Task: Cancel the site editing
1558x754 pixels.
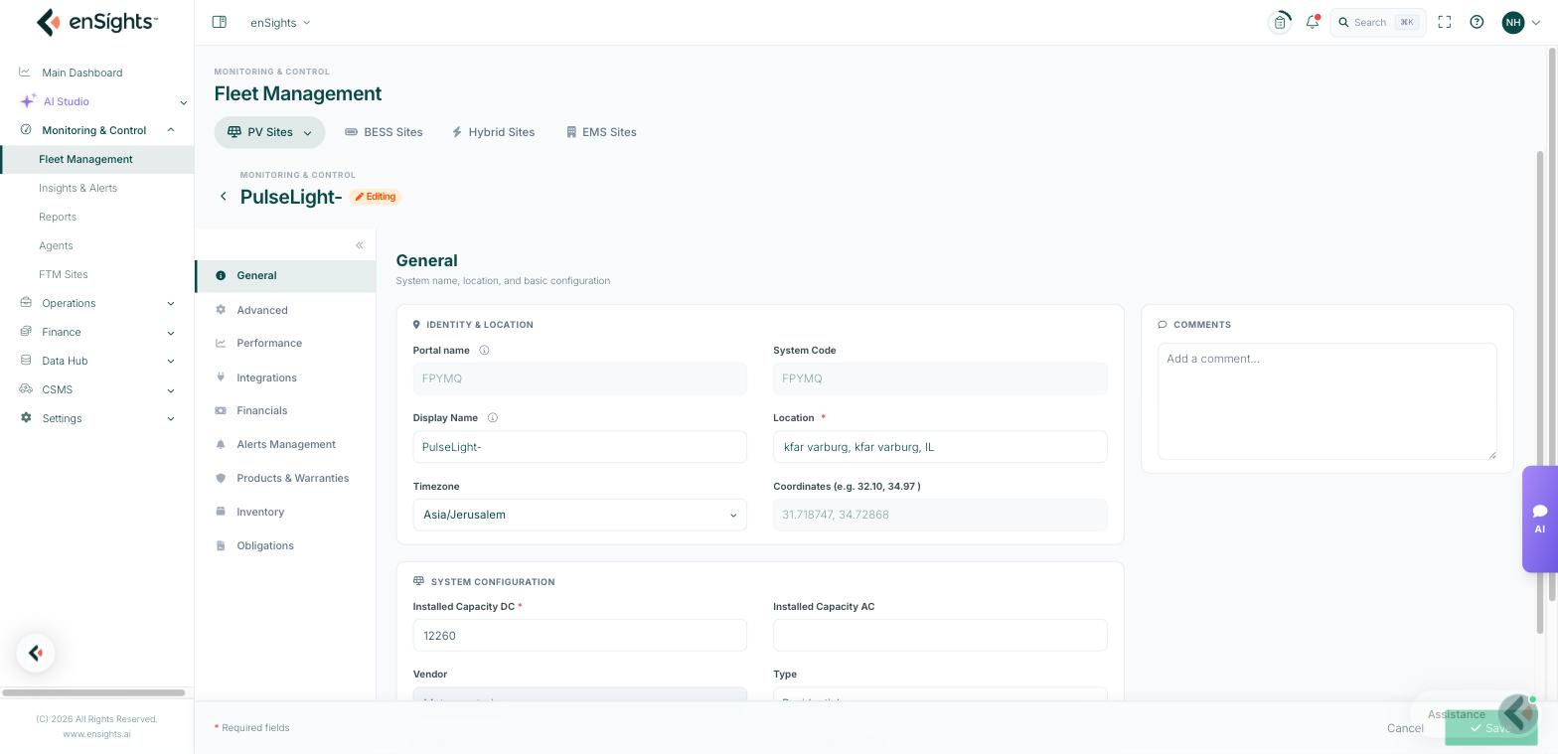Action: 1405,728
